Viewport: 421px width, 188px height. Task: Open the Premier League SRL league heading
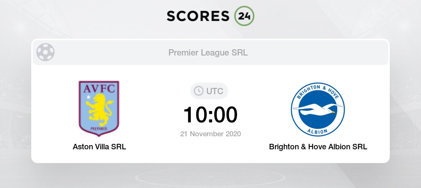pyautogui.click(x=208, y=53)
